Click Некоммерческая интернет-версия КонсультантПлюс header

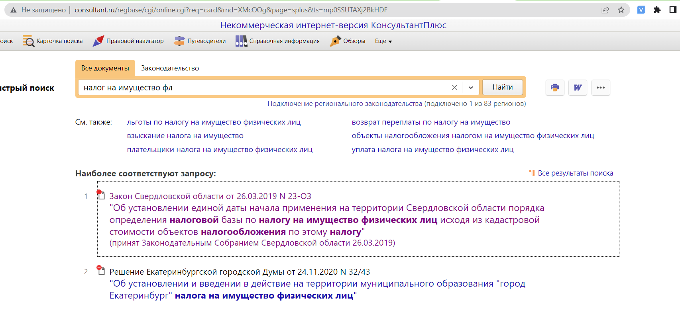click(x=333, y=25)
